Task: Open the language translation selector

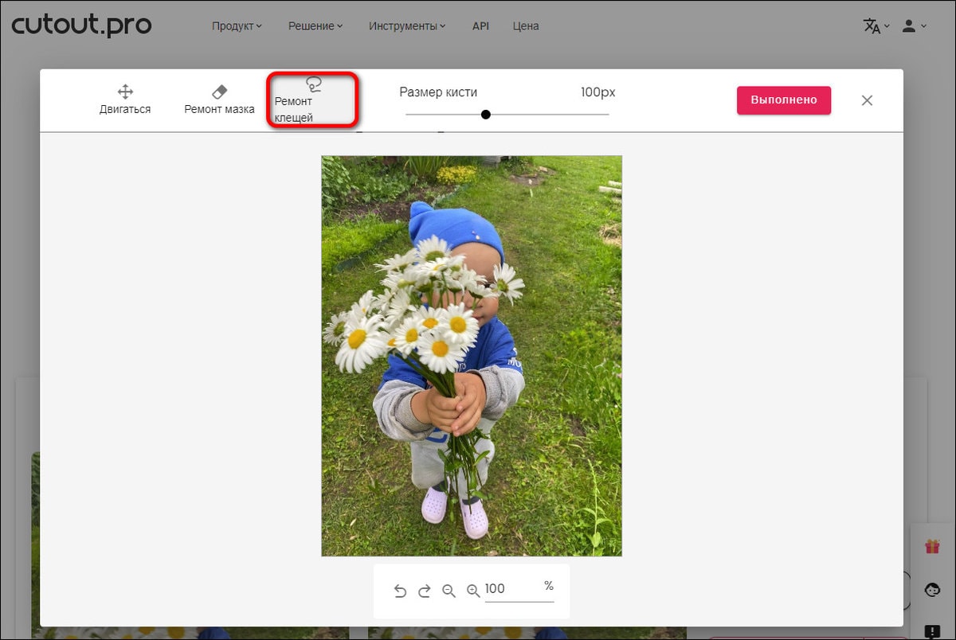Action: pyautogui.click(x=876, y=26)
